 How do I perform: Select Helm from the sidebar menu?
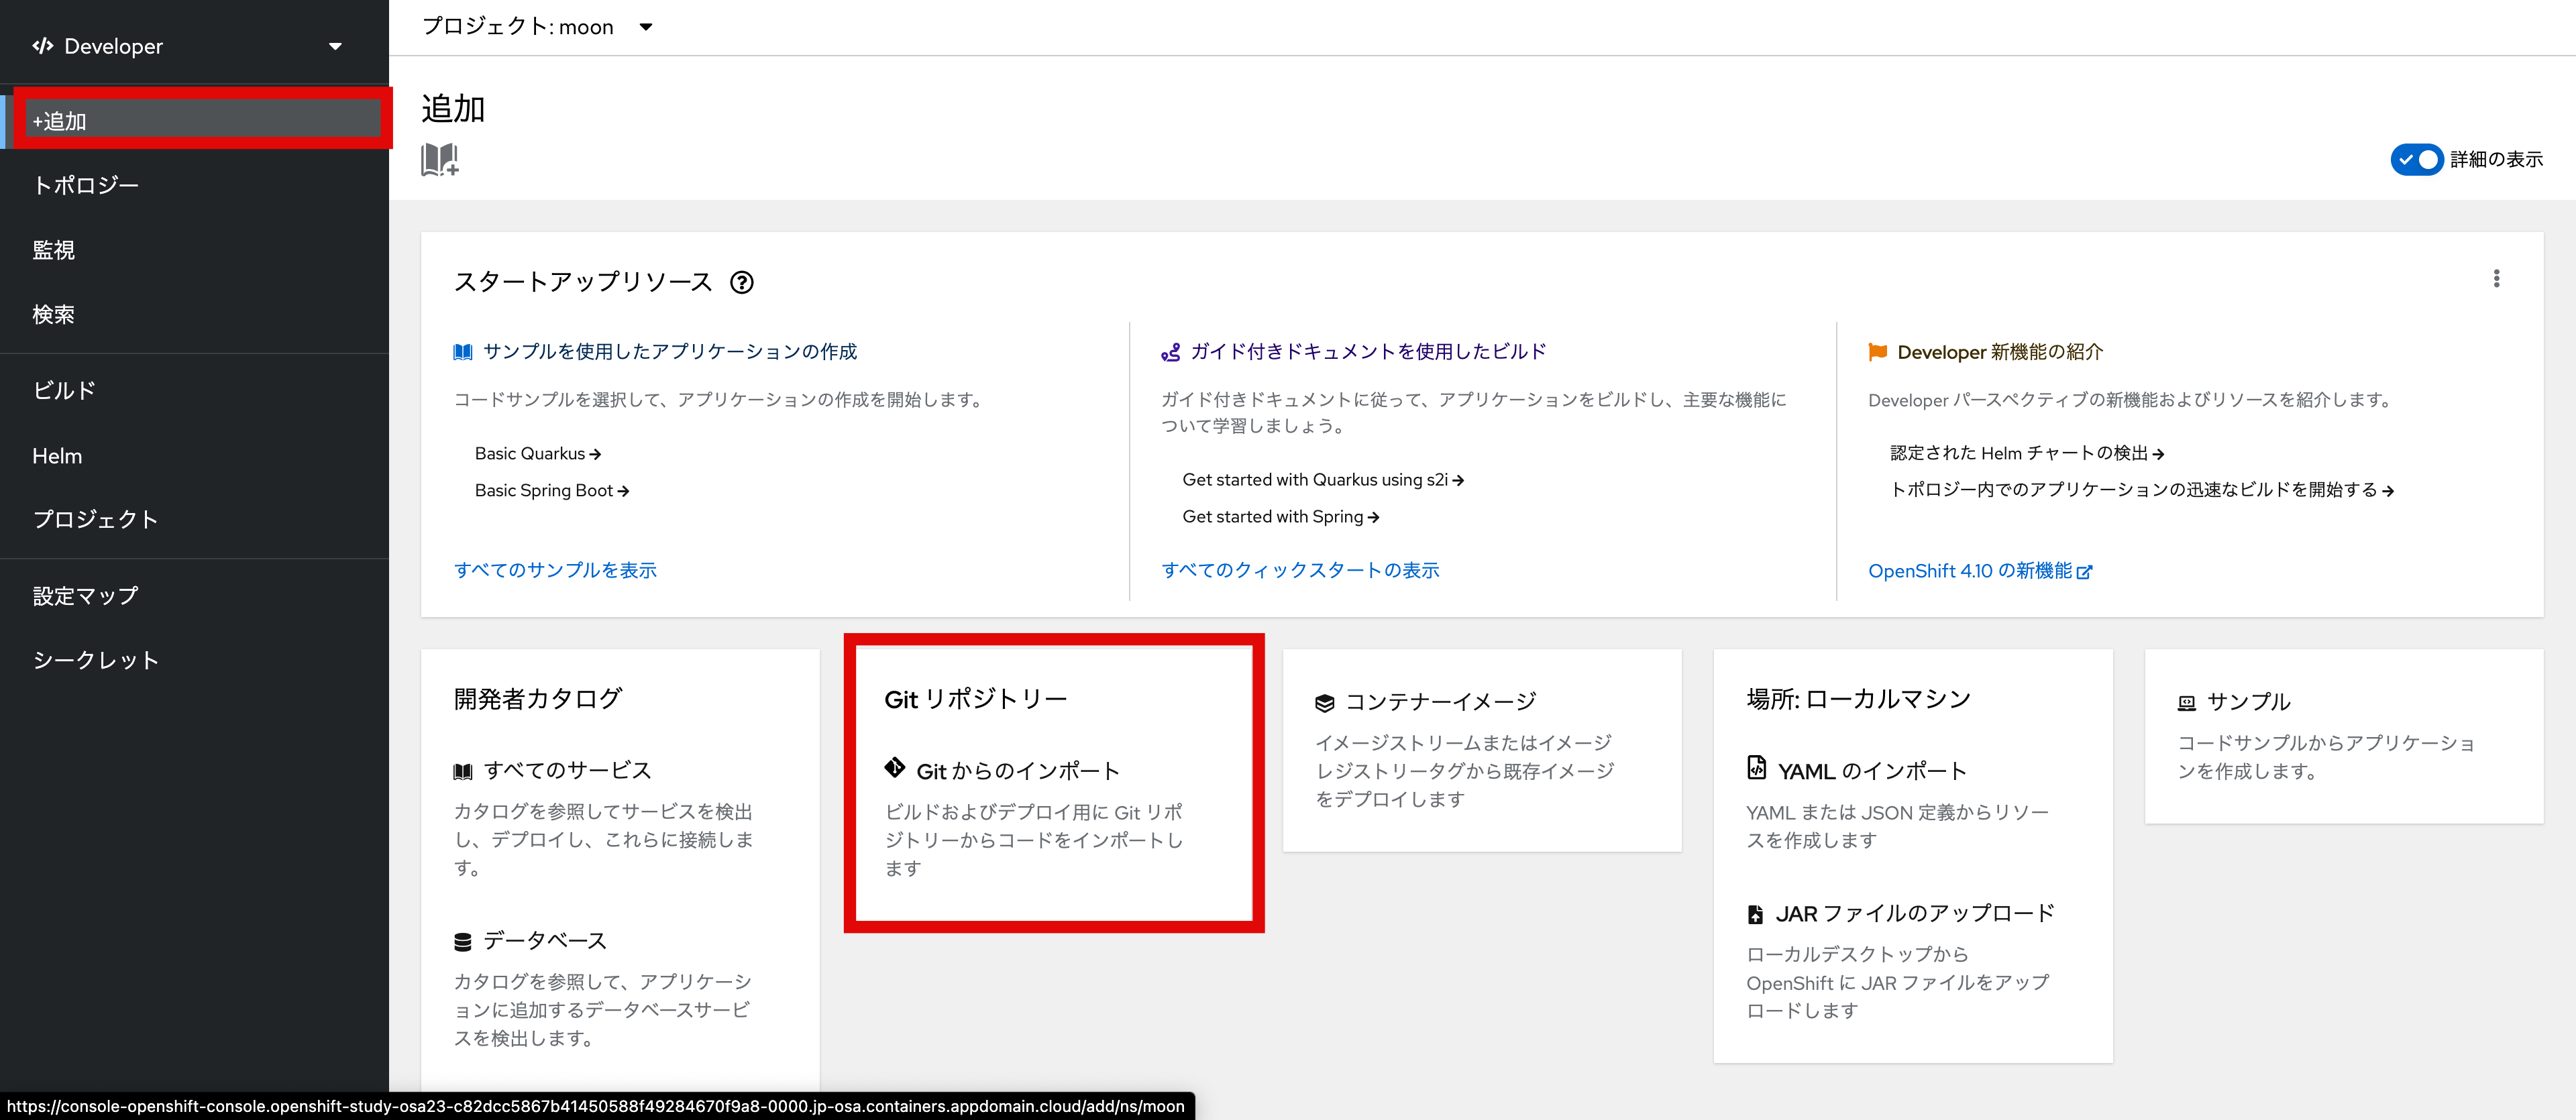[57, 456]
